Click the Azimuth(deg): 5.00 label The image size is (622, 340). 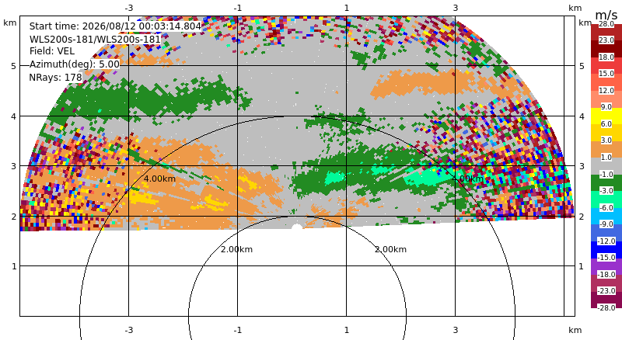pos(74,64)
